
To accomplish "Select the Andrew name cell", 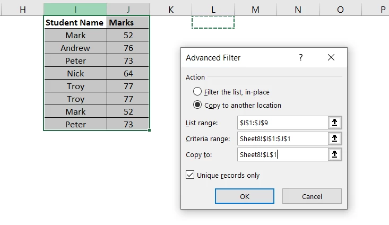I will pos(75,48).
